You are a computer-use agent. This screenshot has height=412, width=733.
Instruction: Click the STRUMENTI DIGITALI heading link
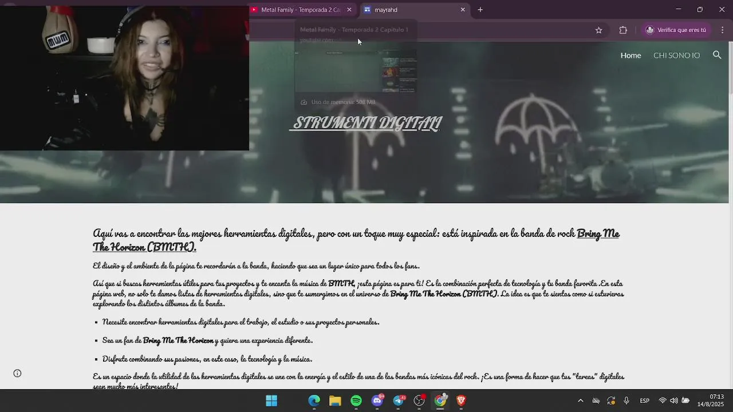[x=365, y=123]
